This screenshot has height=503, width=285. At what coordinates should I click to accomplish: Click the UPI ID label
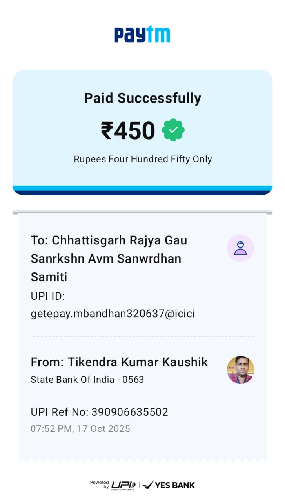click(47, 296)
